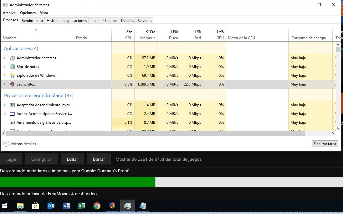This screenshot has width=343, height=214.
Task: Click the Administrador de tareas row icon
Action: pos(12,58)
